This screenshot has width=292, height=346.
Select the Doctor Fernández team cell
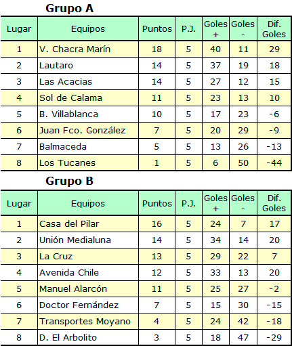88,305
